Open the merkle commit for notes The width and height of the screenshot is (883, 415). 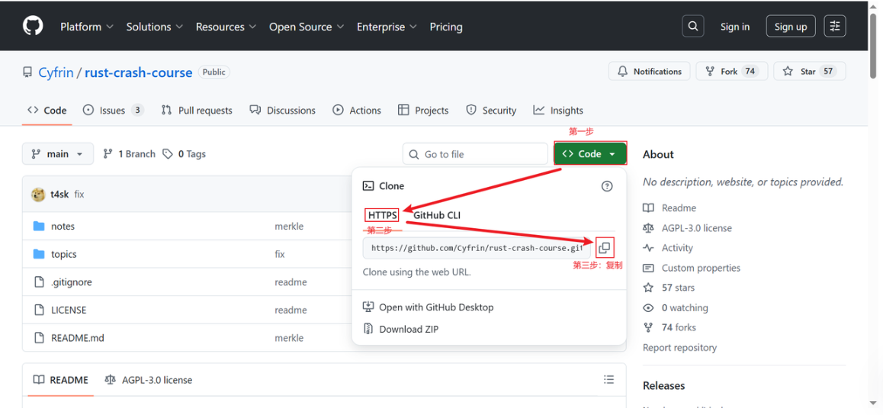tap(289, 227)
